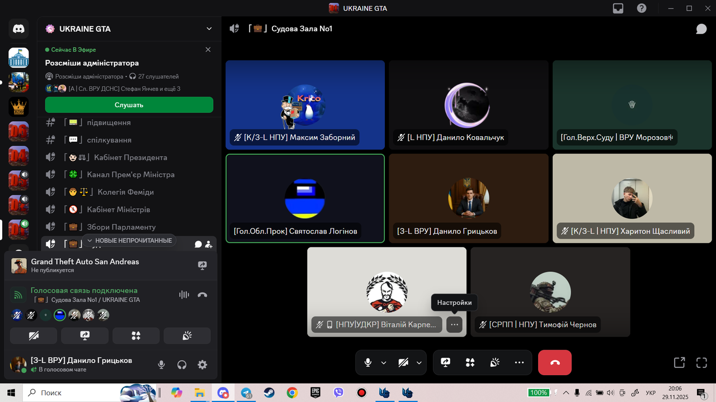This screenshot has height=402, width=716.
Task: Launch an activity from the sidebar panel
Action: 136,336
